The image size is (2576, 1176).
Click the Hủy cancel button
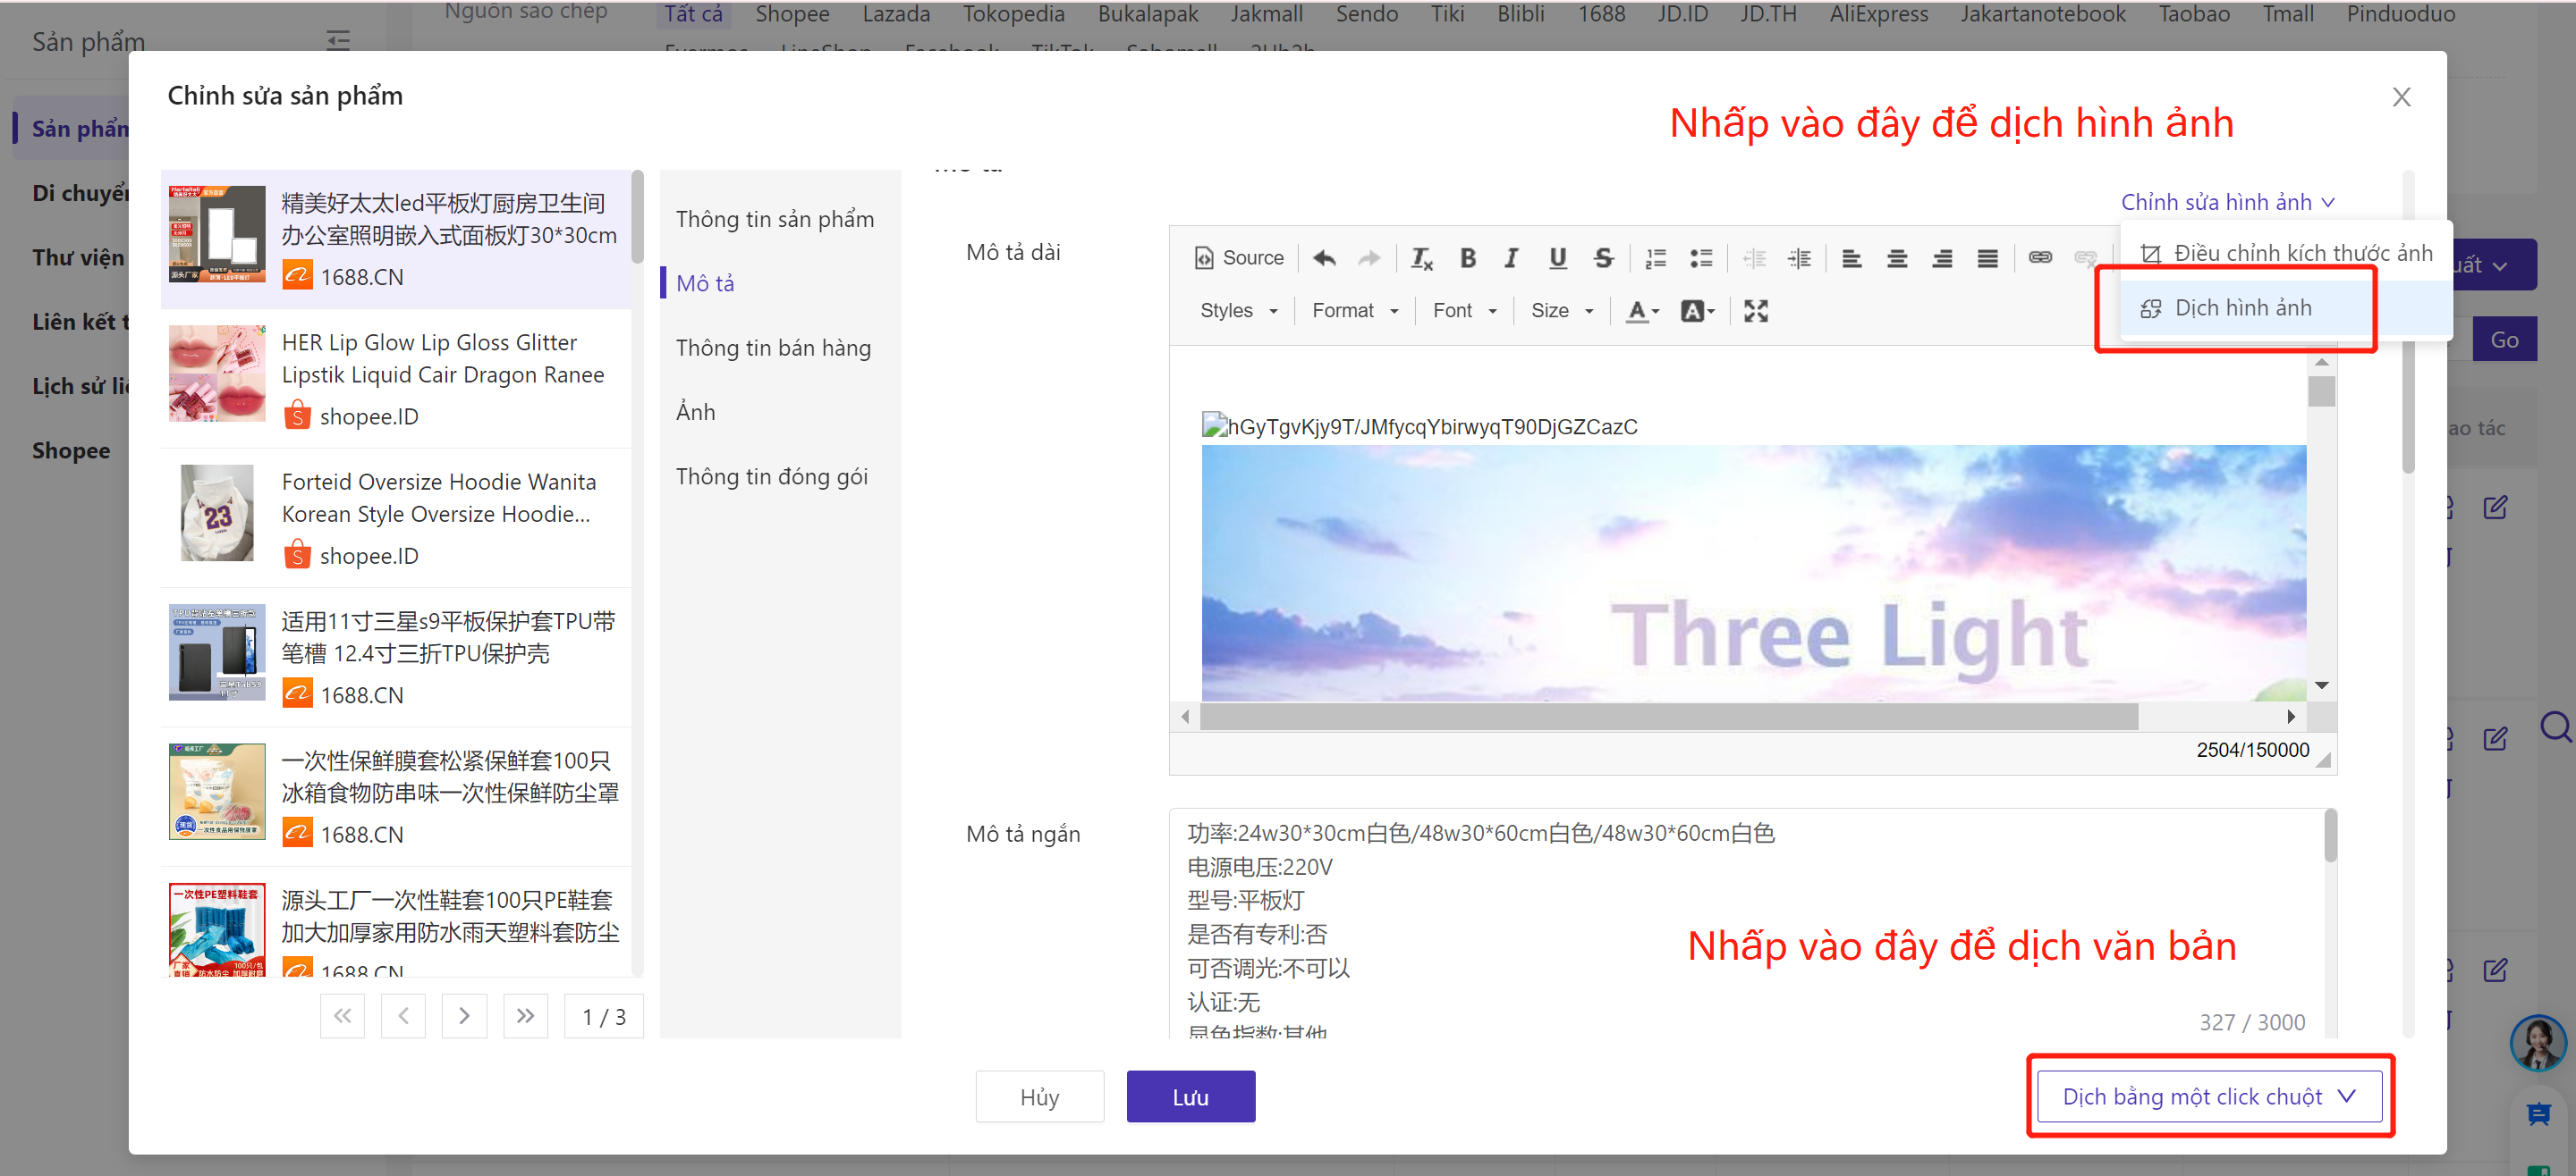pyautogui.click(x=1039, y=1096)
